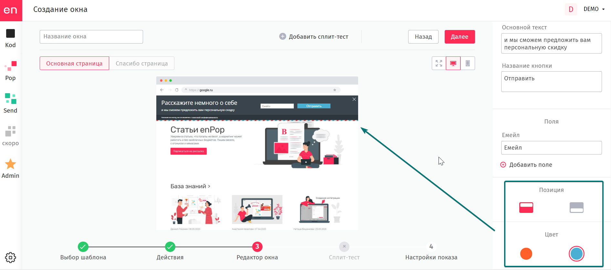This screenshot has height=270, width=611.
Task: Click 'Создание интеграции' thumbnail in preview
Action: (x=319, y=210)
